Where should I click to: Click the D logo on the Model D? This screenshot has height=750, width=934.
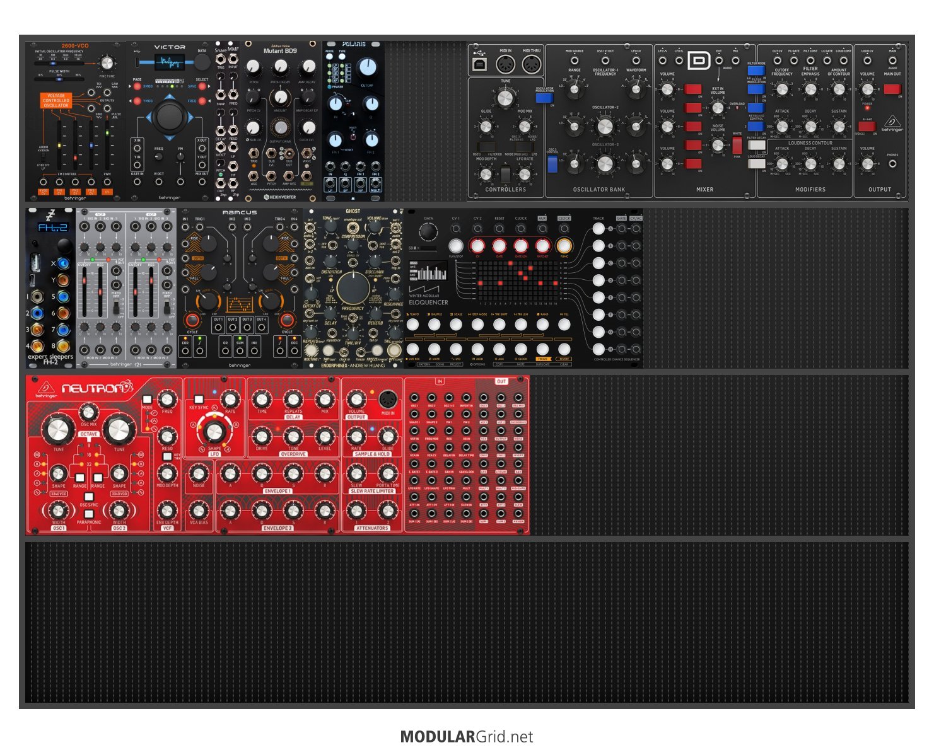click(699, 61)
